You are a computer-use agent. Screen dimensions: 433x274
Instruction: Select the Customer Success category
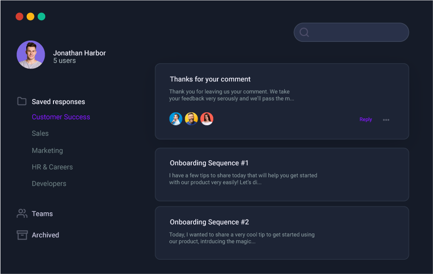(x=61, y=117)
